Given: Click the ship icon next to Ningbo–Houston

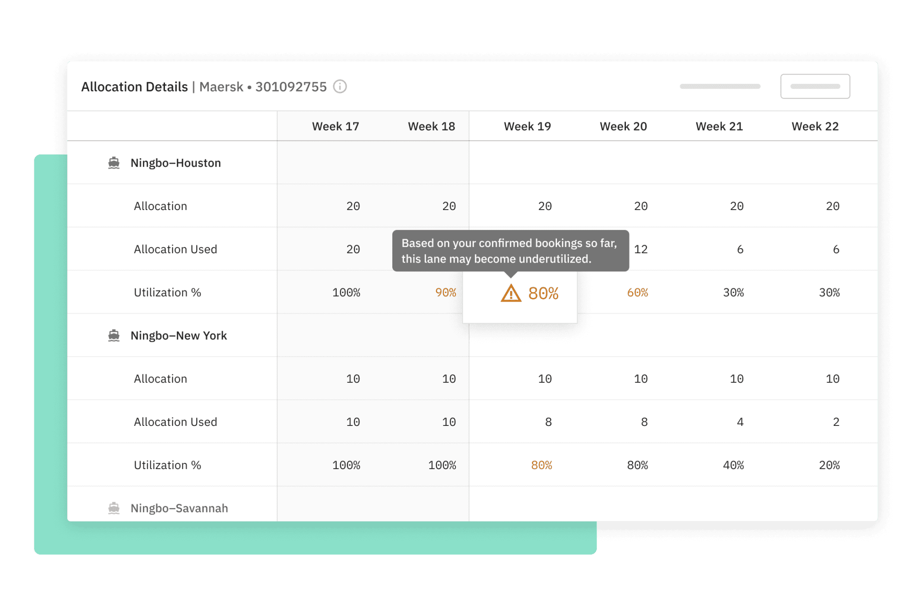Looking at the screenshot, I should point(114,163).
